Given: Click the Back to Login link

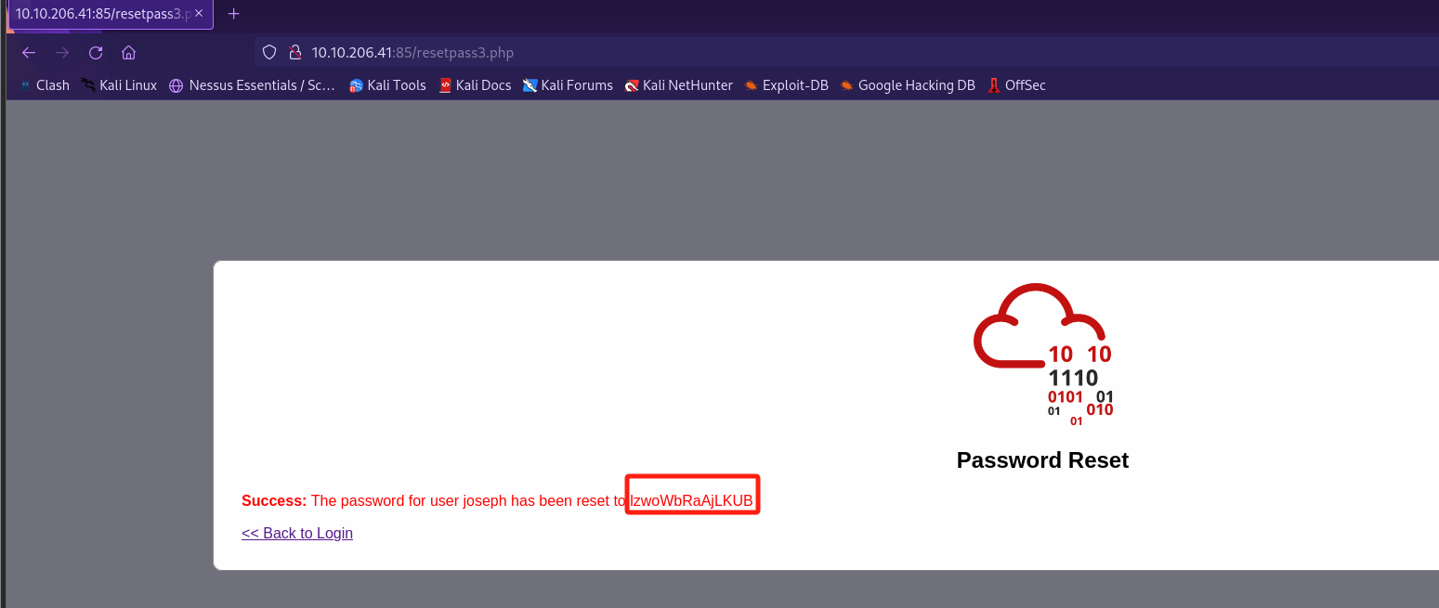Looking at the screenshot, I should (x=297, y=533).
